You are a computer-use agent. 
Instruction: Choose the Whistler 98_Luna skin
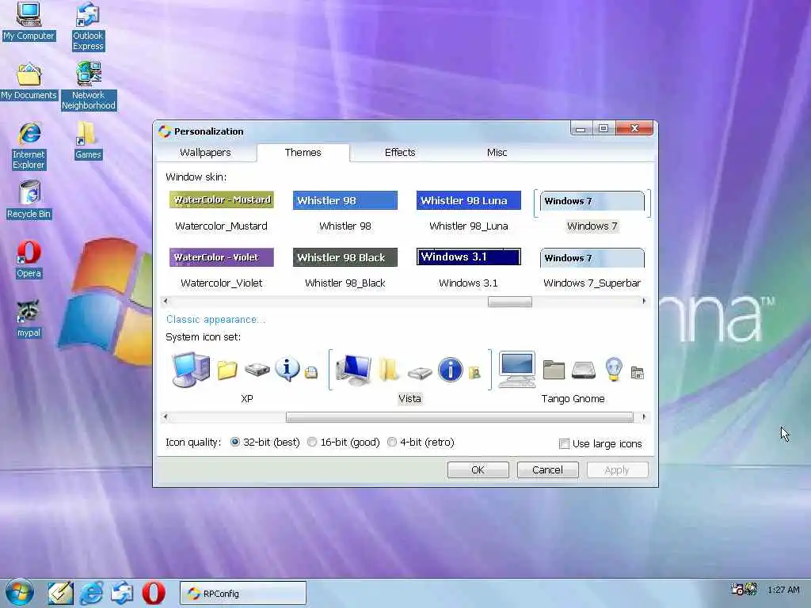pyautogui.click(x=469, y=211)
